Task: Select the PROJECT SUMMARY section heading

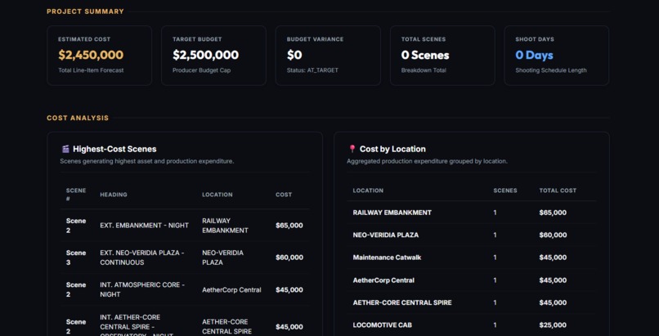Action: point(85,11)
